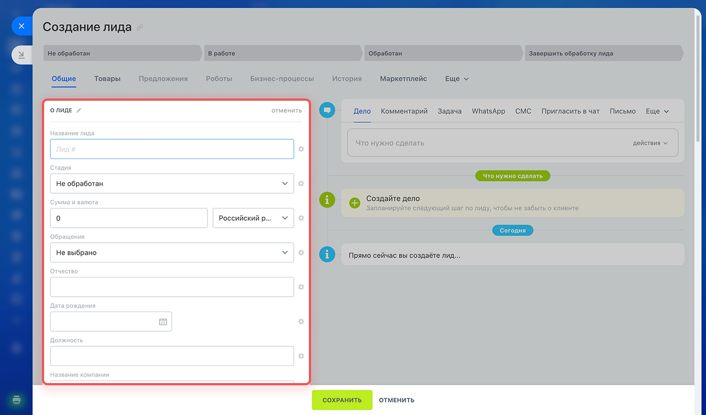Set stage to Не обработан in pipeline

[x=122, y=53]
